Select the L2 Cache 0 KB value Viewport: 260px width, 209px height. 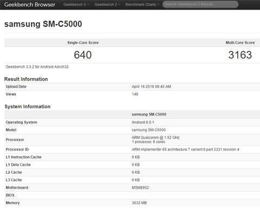click(136, 172)
